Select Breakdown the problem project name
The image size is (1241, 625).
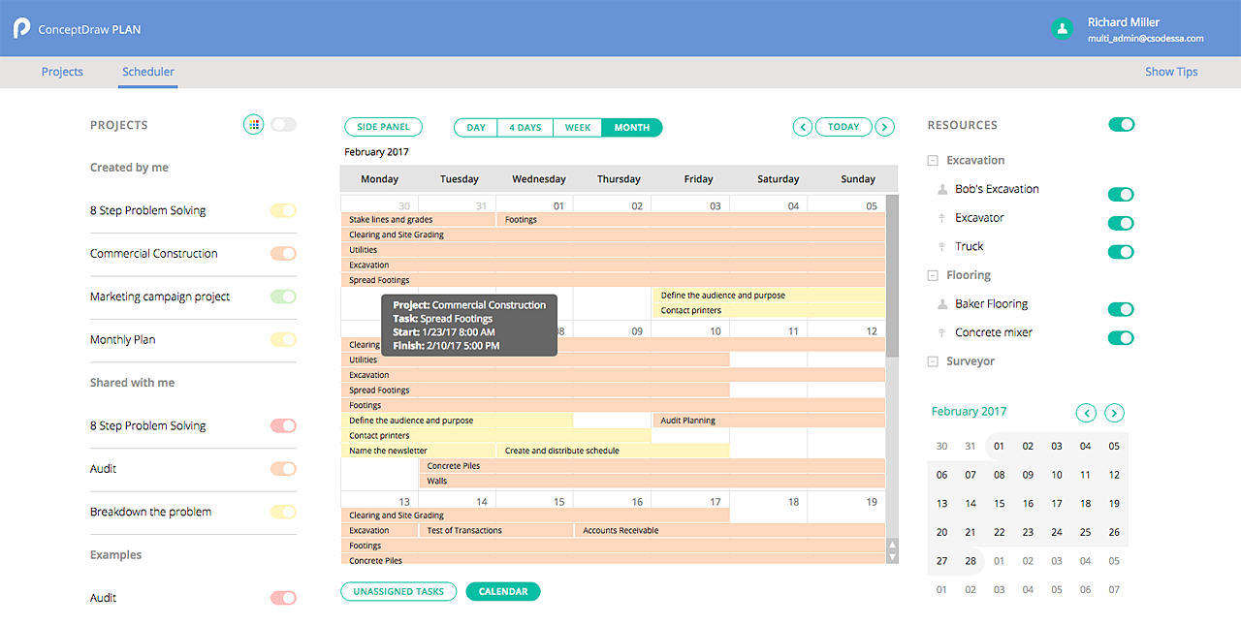(150, 512)
